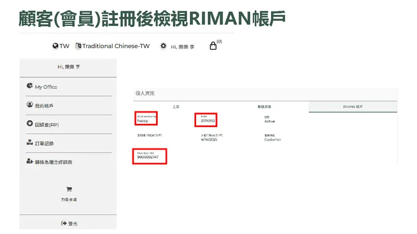Switch to the 主頁 tab
The image size is (417, 234).
(x=176, y=106)
